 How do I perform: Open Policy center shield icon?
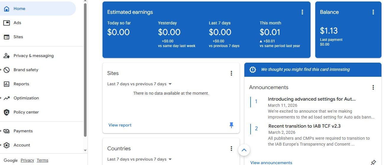(x=7, y=112)
